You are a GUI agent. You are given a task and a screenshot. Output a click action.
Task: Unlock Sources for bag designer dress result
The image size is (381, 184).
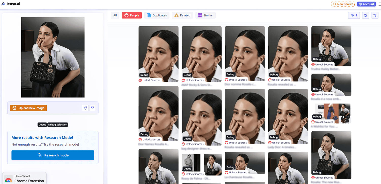pos(193,144)
